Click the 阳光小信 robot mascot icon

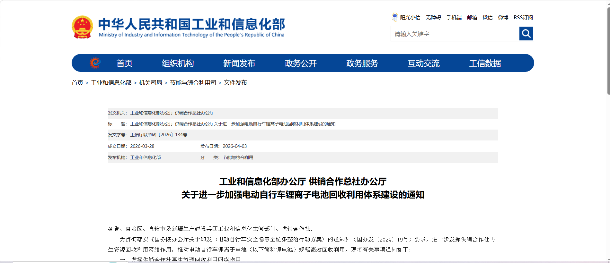tap(395, 17)
